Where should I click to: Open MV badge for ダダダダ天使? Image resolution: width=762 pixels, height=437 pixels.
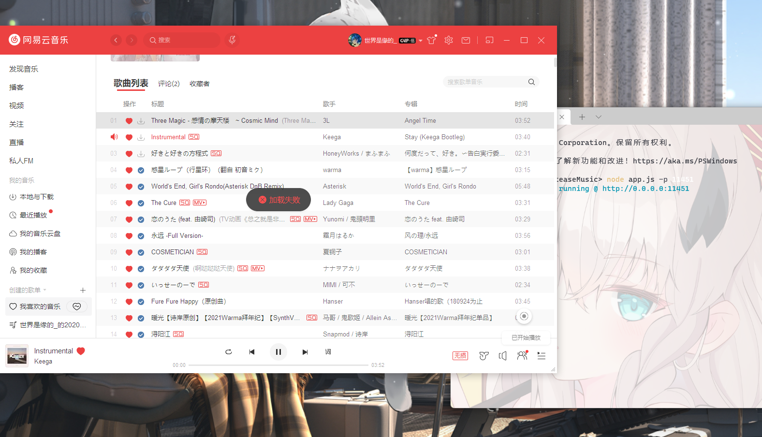click(258, 268)
